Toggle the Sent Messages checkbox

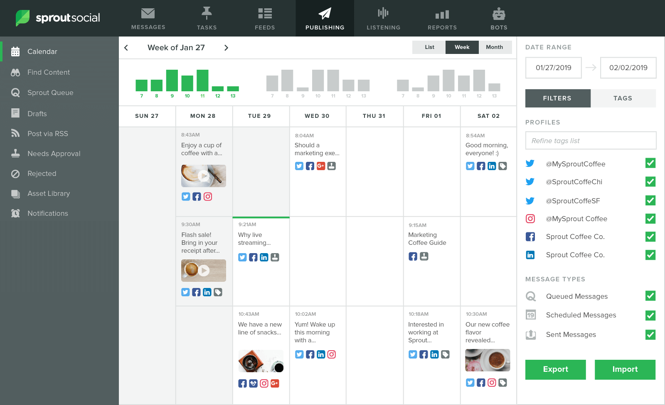[650, 334]
